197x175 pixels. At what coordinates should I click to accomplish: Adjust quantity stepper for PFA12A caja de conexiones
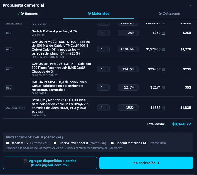pos(106,88)
